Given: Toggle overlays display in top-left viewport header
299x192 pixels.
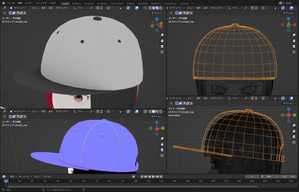Looking at the screenshot, I should tap(137, 8).
